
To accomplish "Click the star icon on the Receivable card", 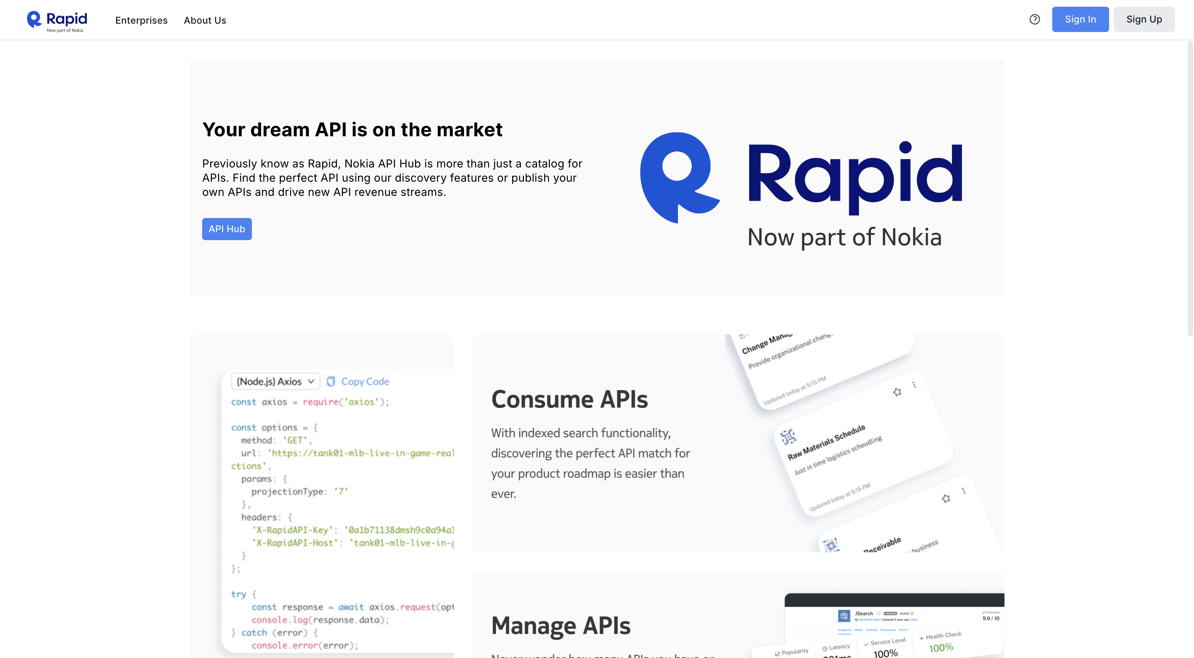I will 946,498.
